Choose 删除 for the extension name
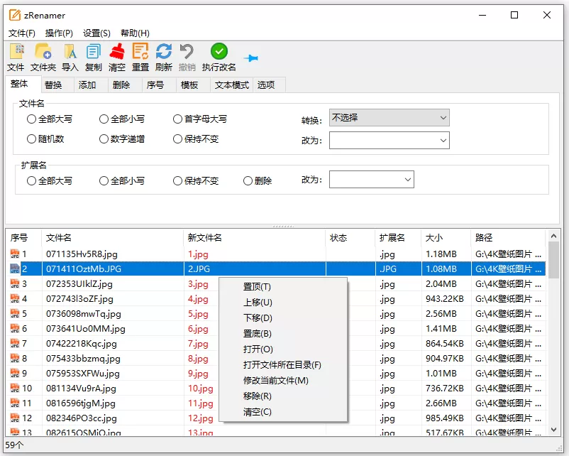The height and width of the screenshot is (456, 569). 249,180
